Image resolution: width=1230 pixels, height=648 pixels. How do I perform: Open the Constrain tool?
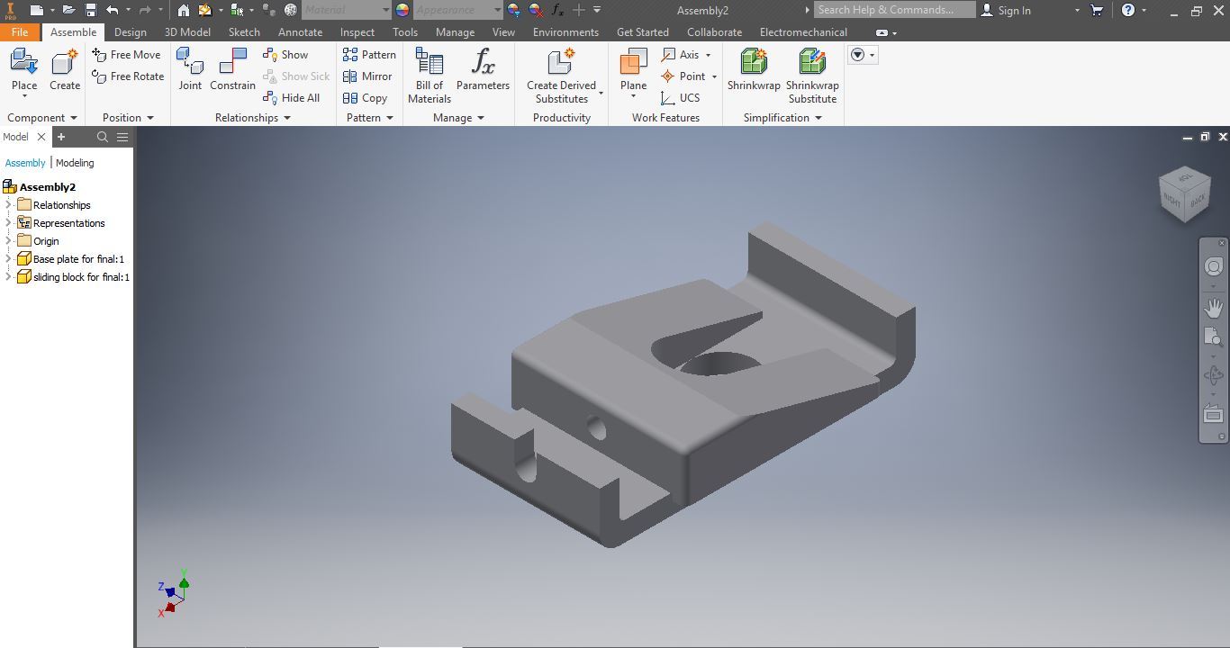pyautogui.click(x=232, y=70)
